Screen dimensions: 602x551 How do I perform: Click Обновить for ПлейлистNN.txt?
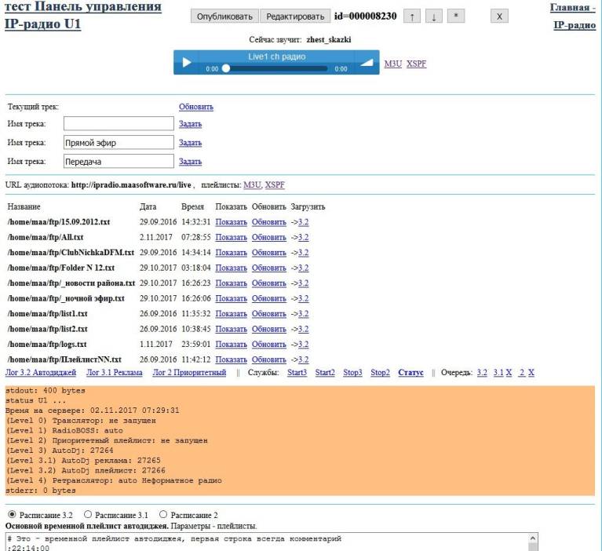[x=268, y=359]
